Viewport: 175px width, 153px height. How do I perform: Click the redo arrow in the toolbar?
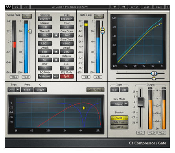(26, 7)
